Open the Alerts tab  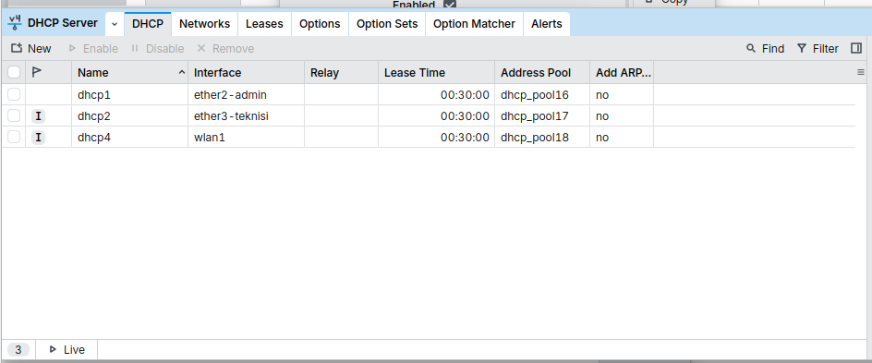547,24
